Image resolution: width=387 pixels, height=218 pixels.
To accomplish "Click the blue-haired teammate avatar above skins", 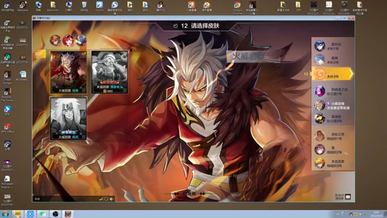I will [81, 41].
